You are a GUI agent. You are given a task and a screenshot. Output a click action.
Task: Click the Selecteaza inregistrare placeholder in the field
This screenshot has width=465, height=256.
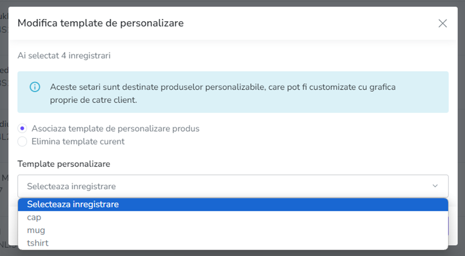[72, 186]
